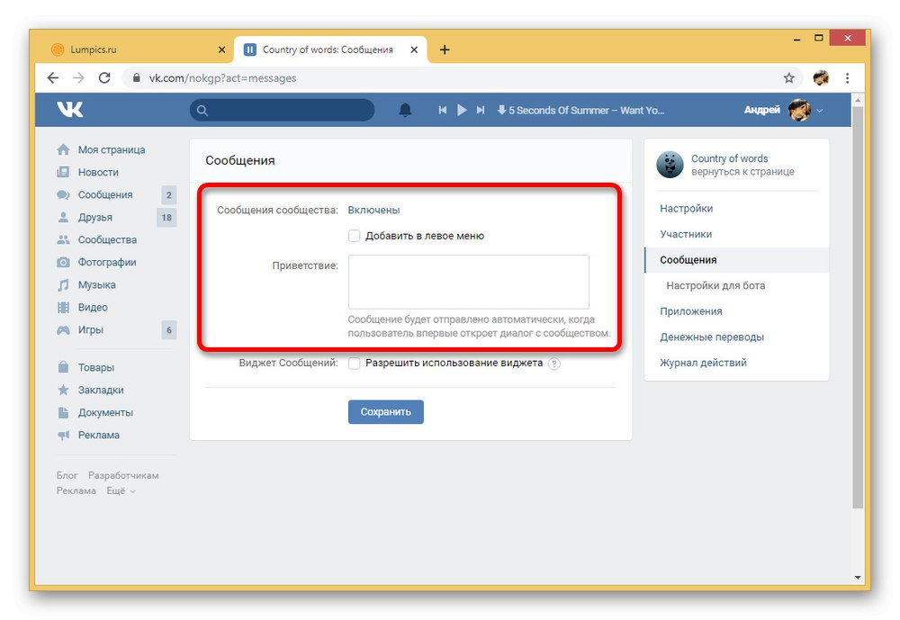Click the Сообщения speech bubble icon in left menu
The width and height of the screenshot is (900, 620).
(x=63, y=194)
